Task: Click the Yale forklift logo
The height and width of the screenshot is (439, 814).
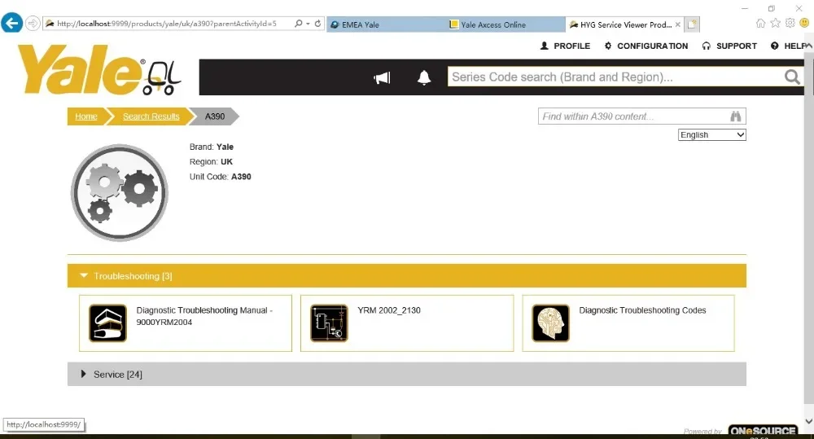Action: pyautogui.click(x=99, y=70)
